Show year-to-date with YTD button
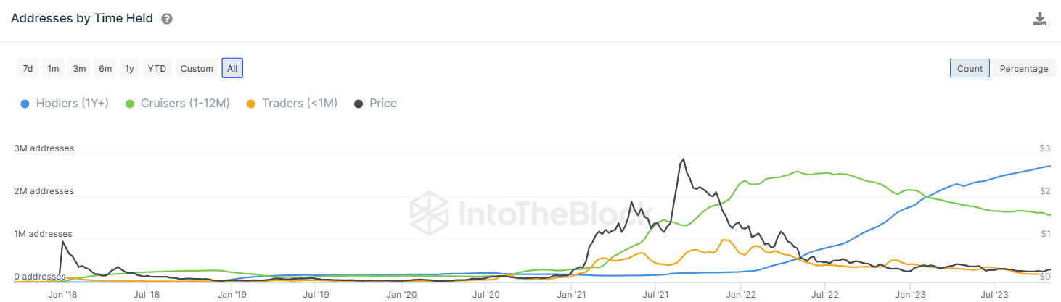Screen dimensions: 1061x302 pos(157,69)
